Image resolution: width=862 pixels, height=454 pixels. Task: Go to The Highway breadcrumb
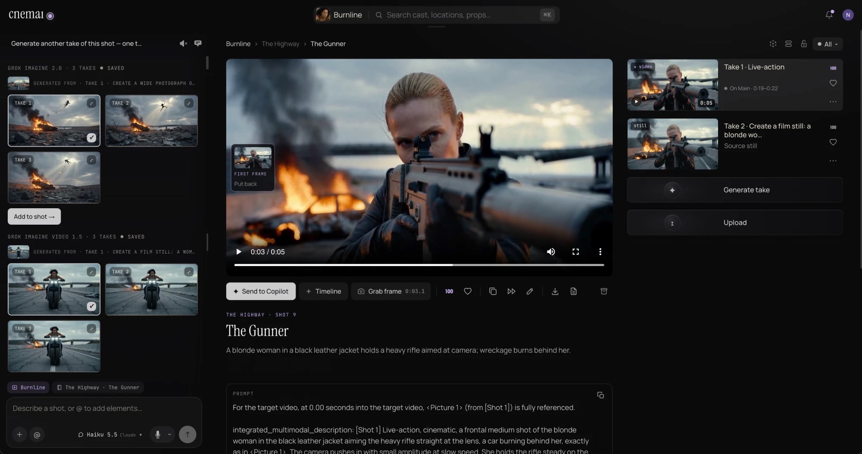[x=280, y=44]
